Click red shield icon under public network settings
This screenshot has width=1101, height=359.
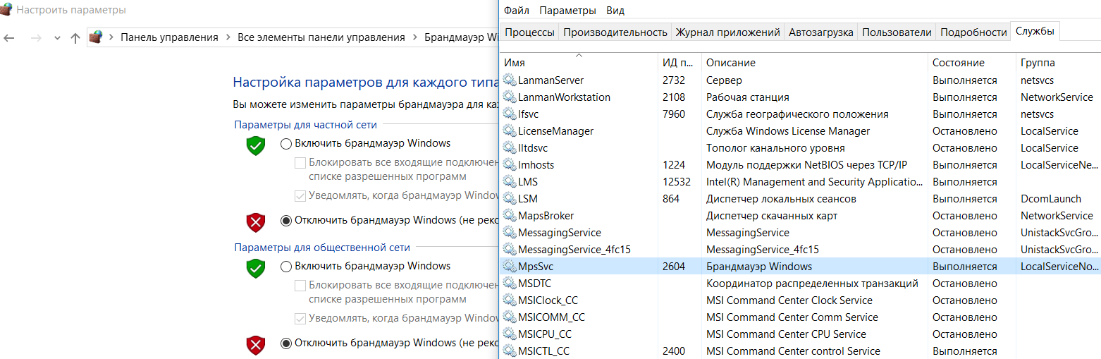click(x=255, y=346)
